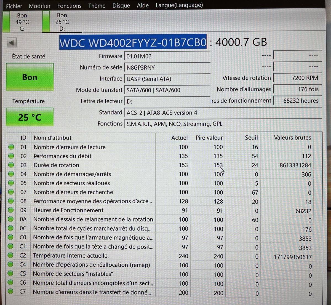331x305 pixels.
Task: Click green status icon for attribute 04
Action: pos(11,174)
